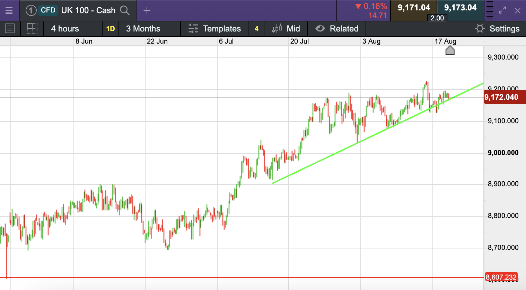Open the vertical dotted options handle
The image size is (526, 290).
click(489, 9)
